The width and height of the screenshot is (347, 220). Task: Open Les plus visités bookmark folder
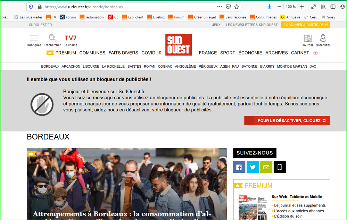pyautogui.click(x=28, y=17)
